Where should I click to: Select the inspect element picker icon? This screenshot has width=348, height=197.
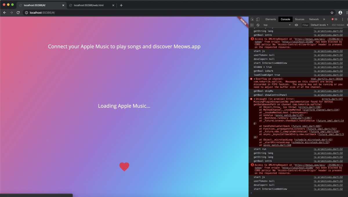tap(252, 19)
